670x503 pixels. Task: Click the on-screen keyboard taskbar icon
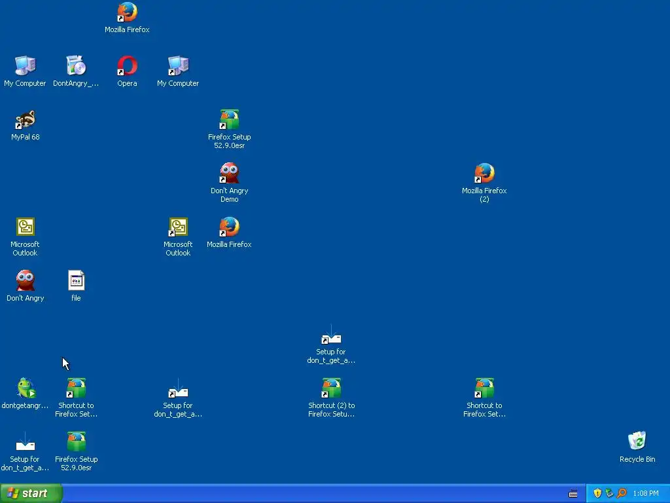point(573,494)
